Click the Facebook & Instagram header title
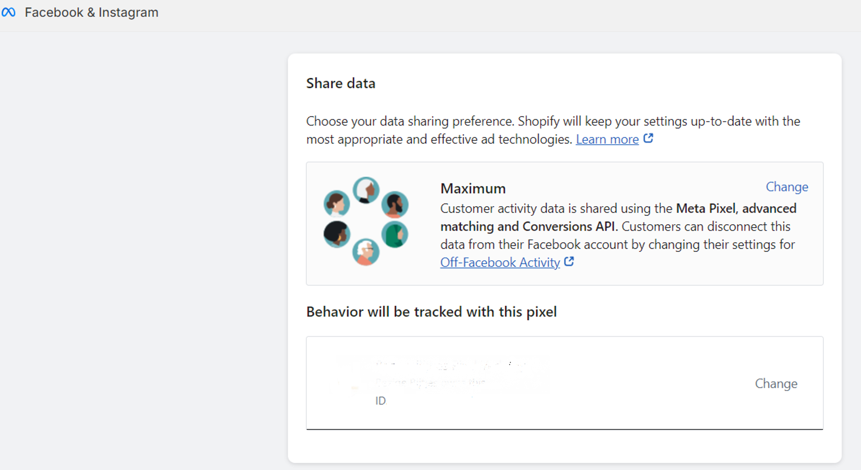This screenshot has height=470, width=861. click(x=91, y=12)
